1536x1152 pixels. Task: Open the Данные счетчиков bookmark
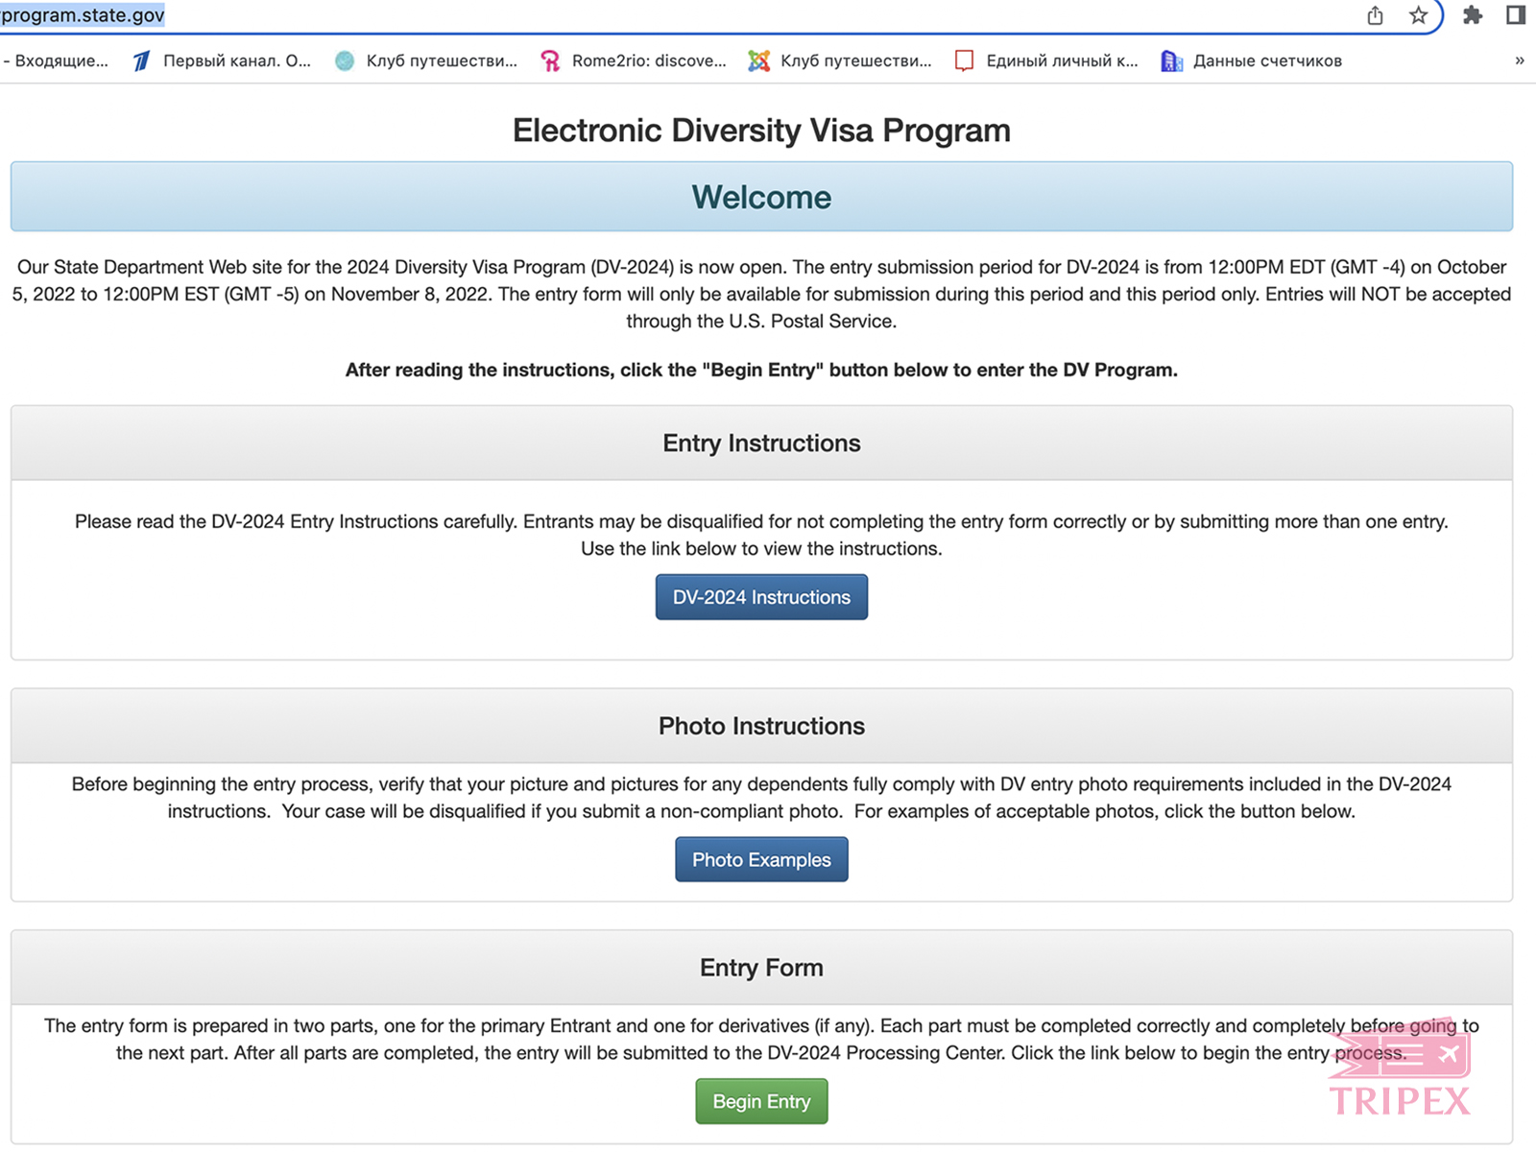pyautogui.click(x=1252, y=60)
